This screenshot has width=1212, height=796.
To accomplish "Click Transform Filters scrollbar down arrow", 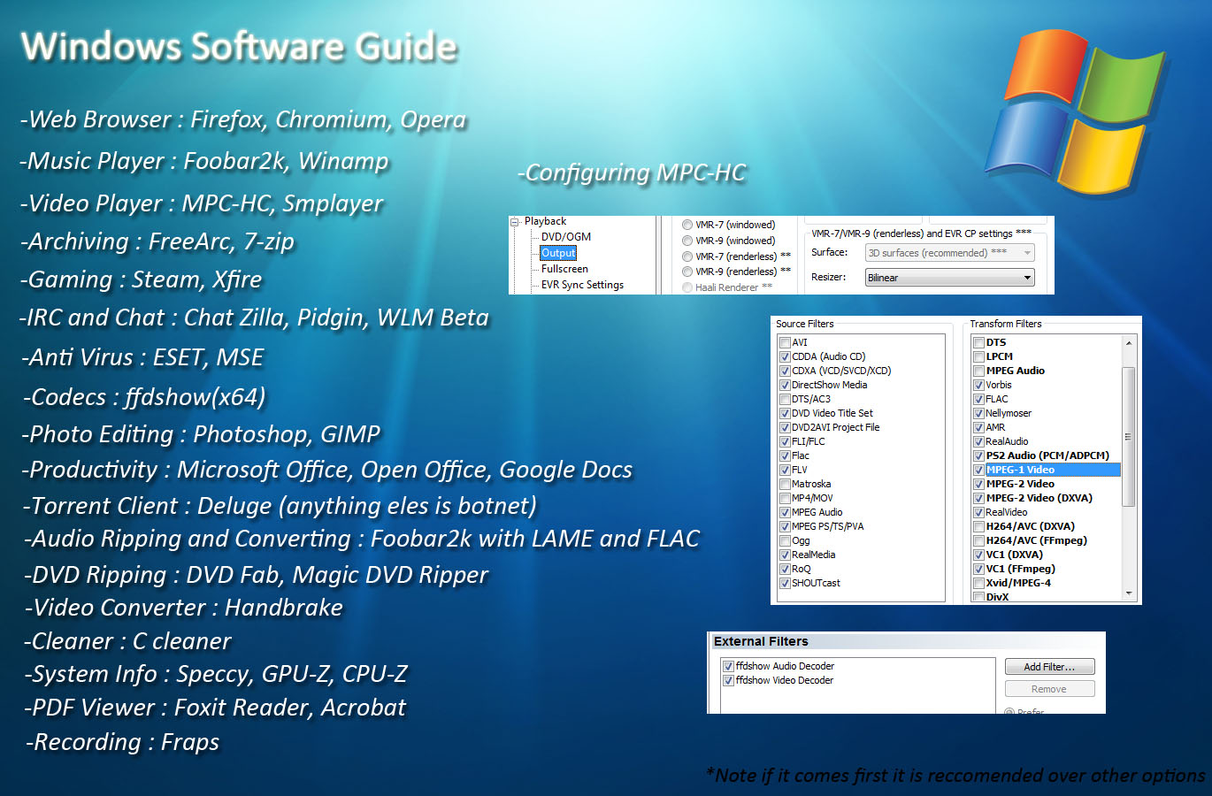I will pyautogui.click(x=1128, y=593).
